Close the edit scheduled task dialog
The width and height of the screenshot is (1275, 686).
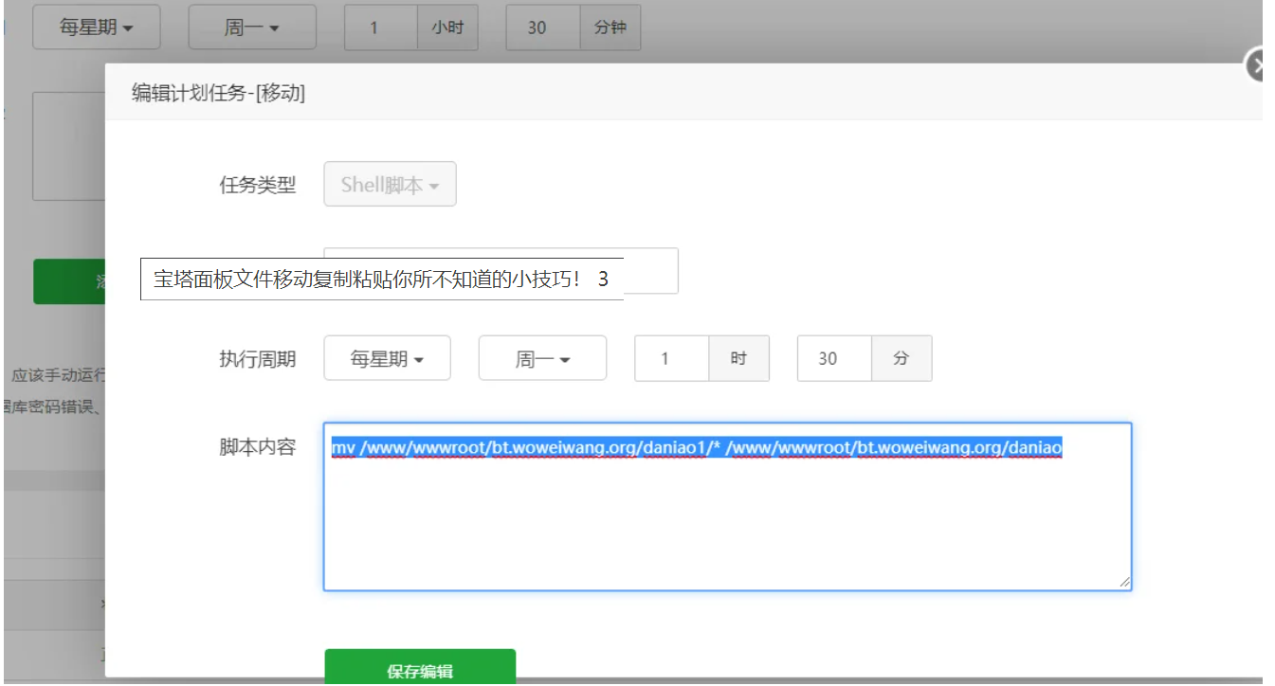point(1257,65)
